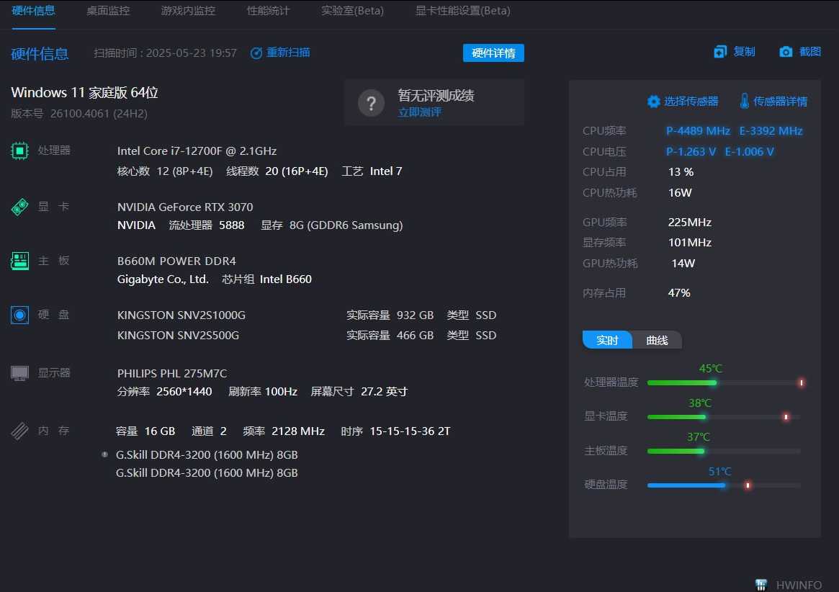Open 选择传感器 sensor selection
The image size is (839, 592).
[x=691, y=101]
